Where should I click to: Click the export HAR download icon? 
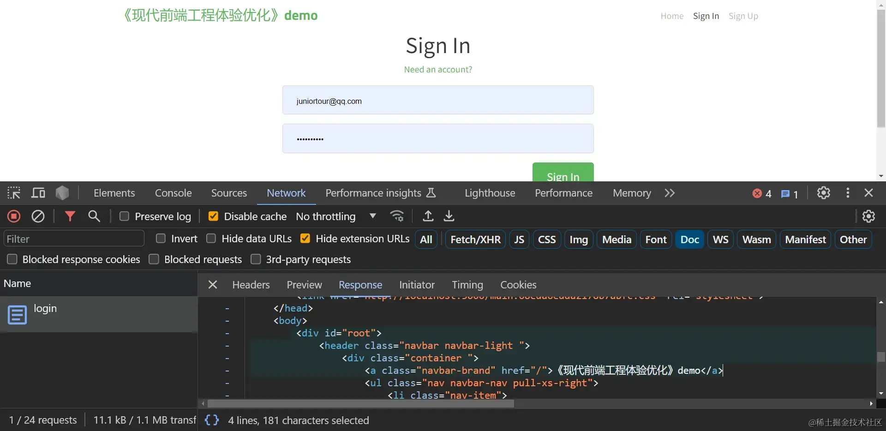click(449, 216)
